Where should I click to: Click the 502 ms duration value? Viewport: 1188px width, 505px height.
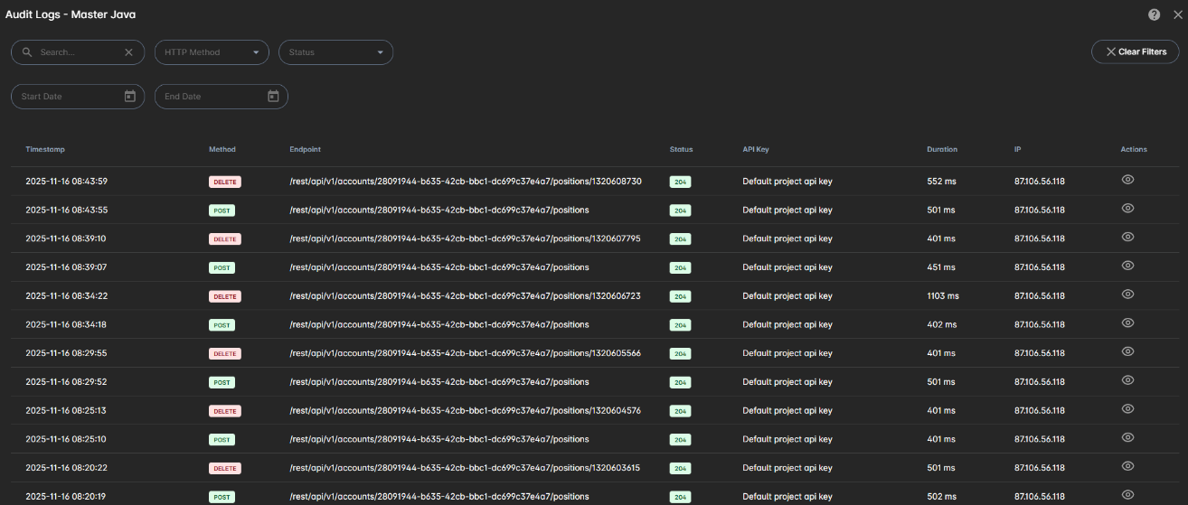(x=941, y=496)
